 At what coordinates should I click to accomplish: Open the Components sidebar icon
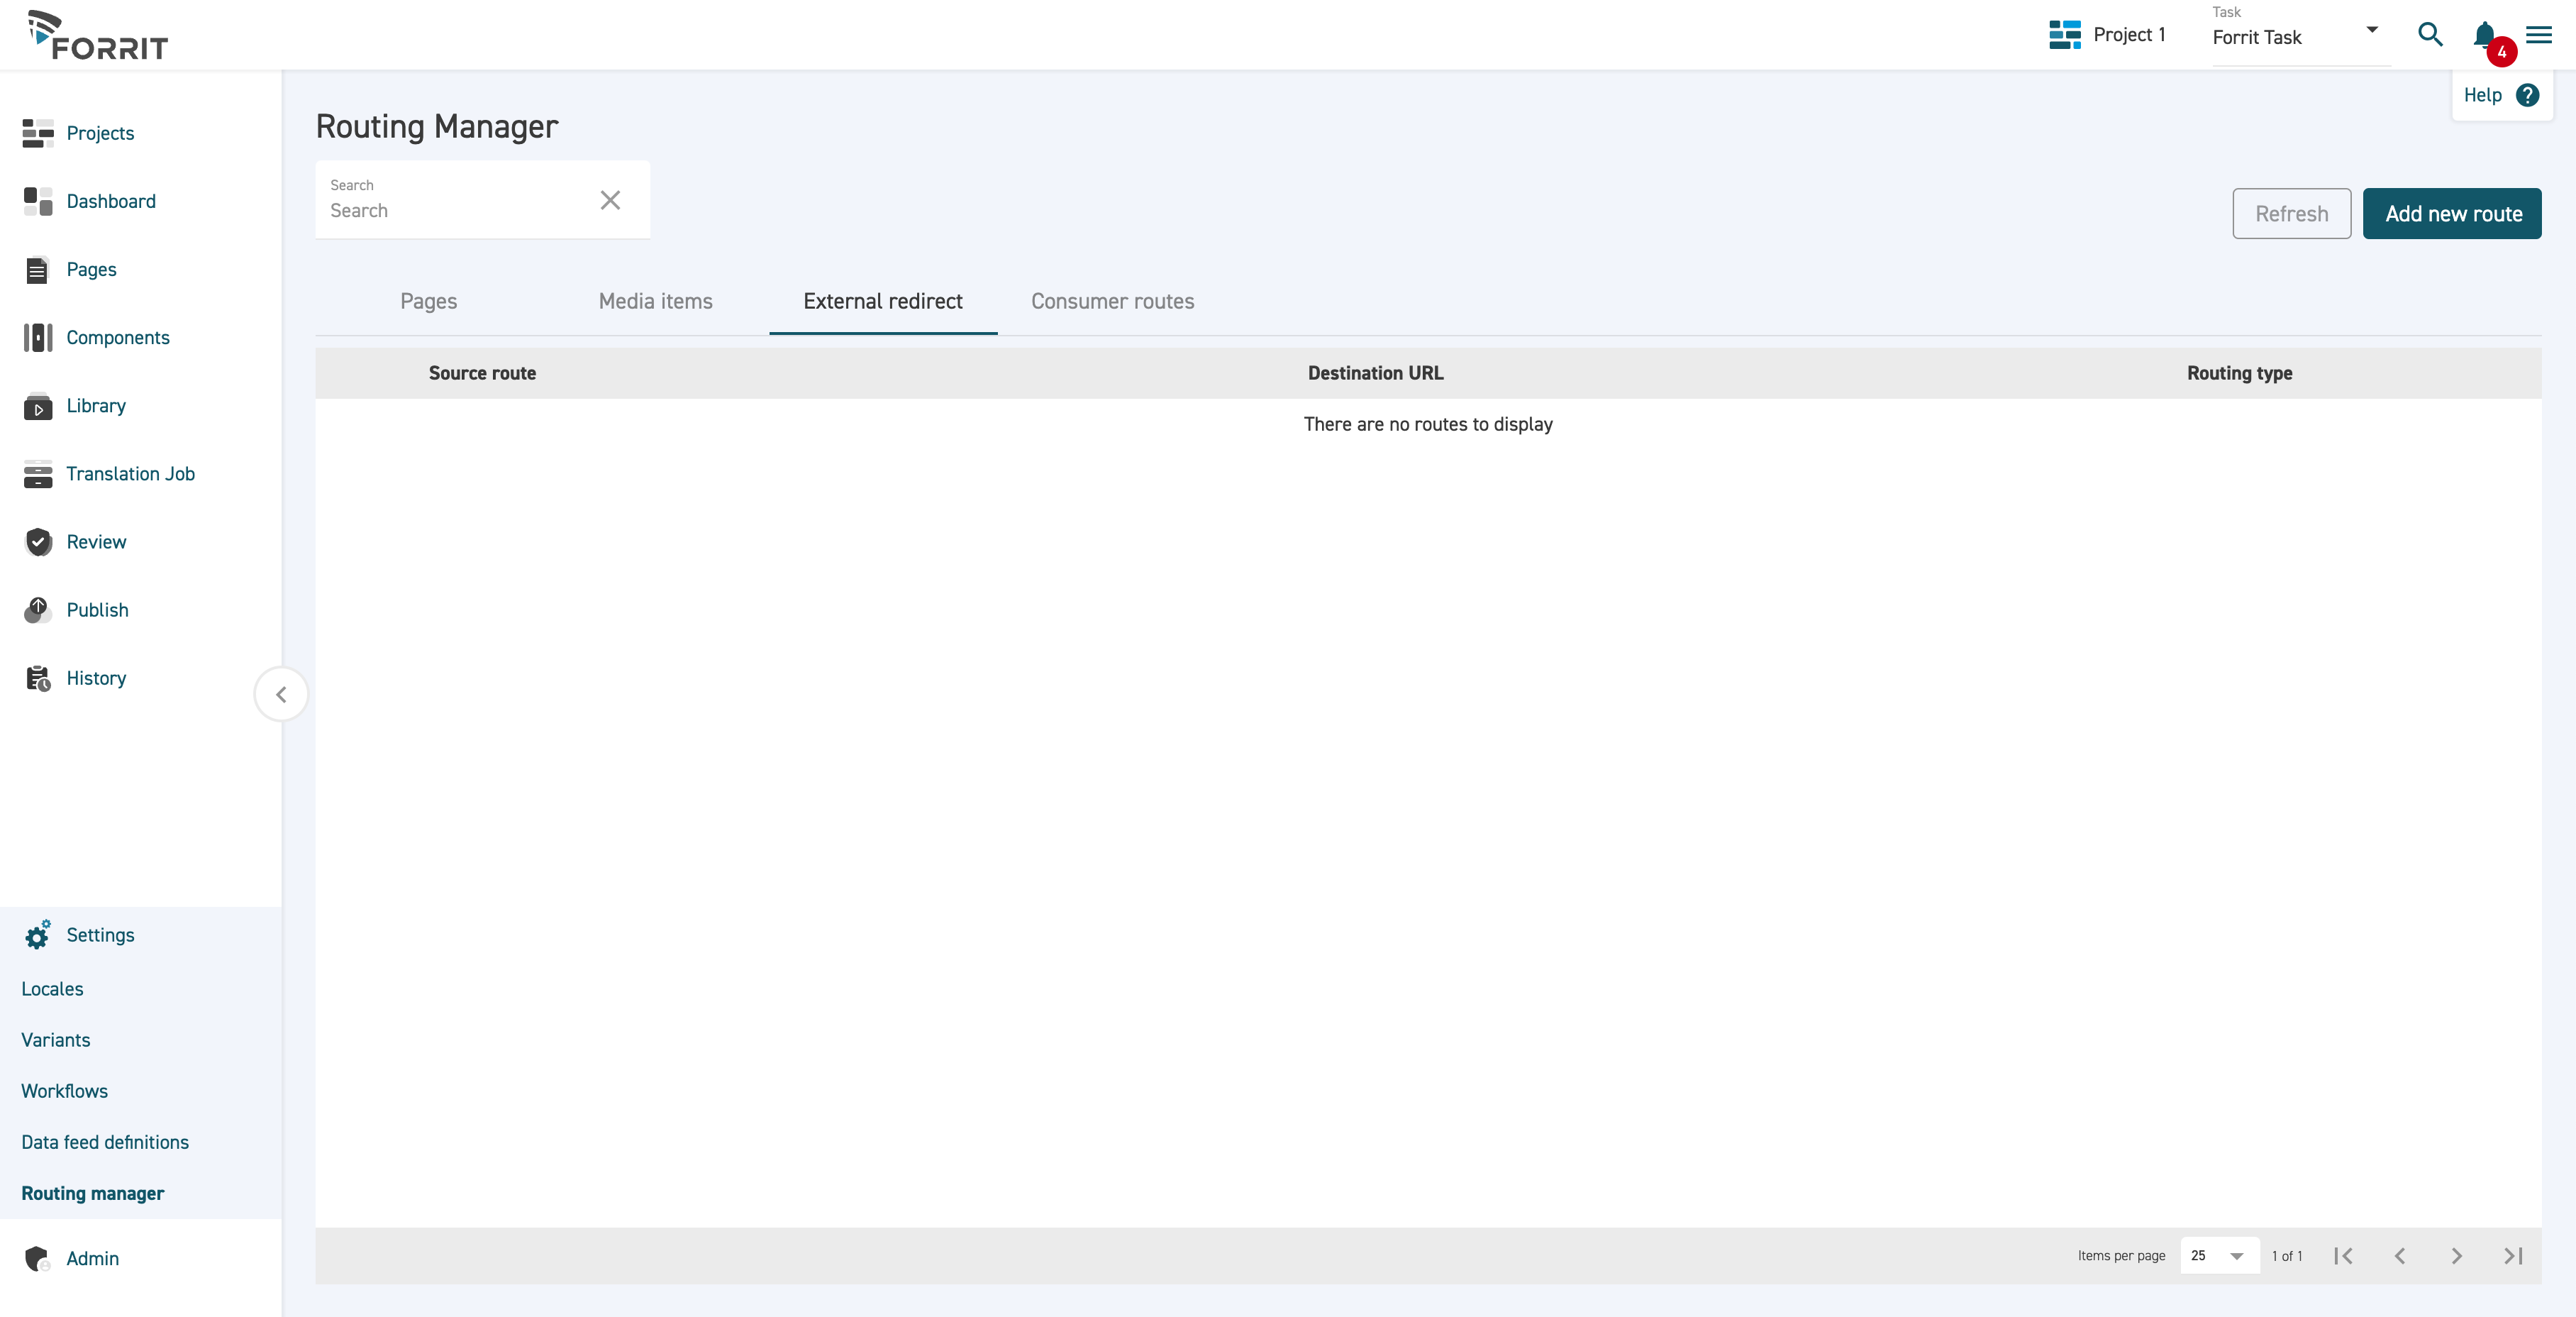coord(38,337)
